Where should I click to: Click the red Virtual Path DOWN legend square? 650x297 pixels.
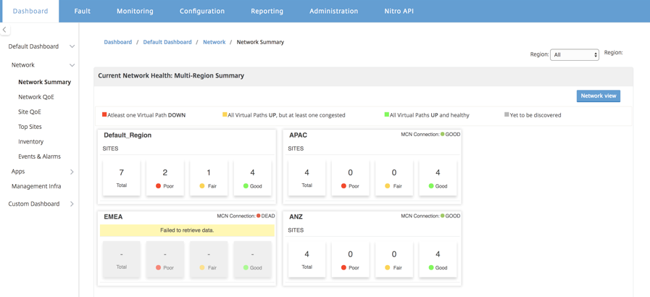(x=104, y=114)
